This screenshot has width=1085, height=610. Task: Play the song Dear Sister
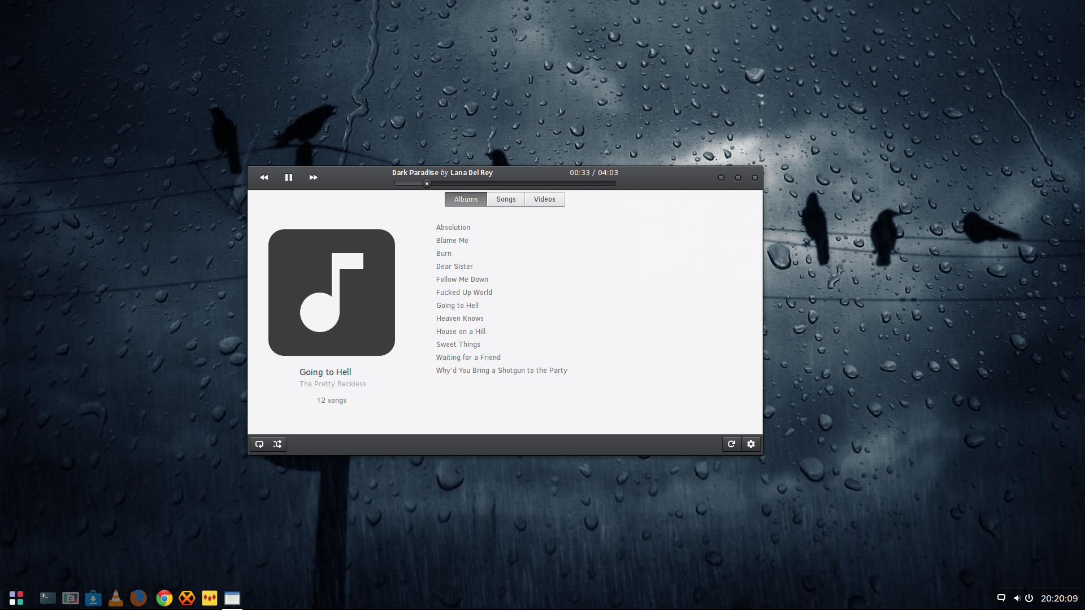(454, 267)
